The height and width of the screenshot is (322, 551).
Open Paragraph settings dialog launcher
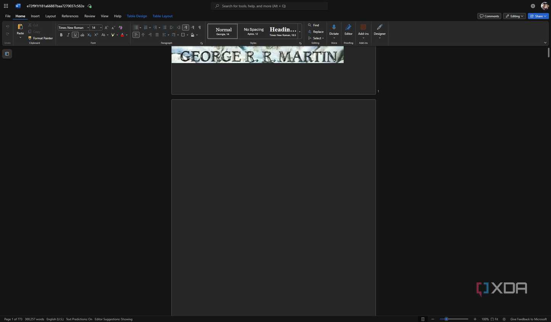click(x=201, y=43)
